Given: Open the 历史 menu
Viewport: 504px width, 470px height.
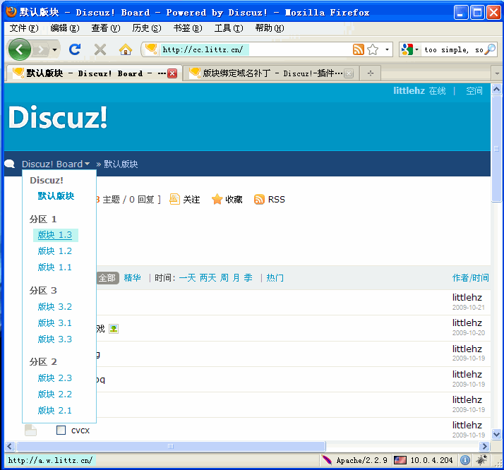Looking at the screenshot, I should click(147, 28).
